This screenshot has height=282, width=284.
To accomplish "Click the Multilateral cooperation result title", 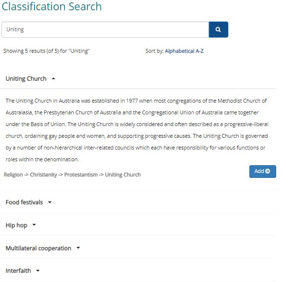I will point(39,248).
